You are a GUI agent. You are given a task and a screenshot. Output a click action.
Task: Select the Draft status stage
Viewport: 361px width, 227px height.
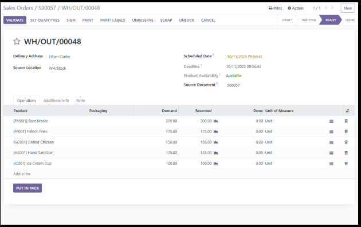[x=287, y=20]
